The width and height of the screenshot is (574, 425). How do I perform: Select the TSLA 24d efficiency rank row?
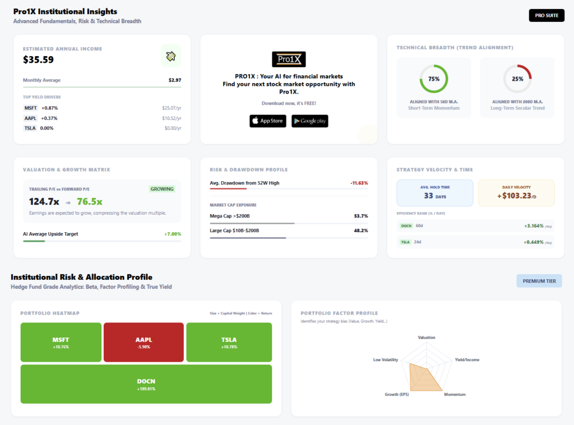pyautogui.click(x=475, y=242)
